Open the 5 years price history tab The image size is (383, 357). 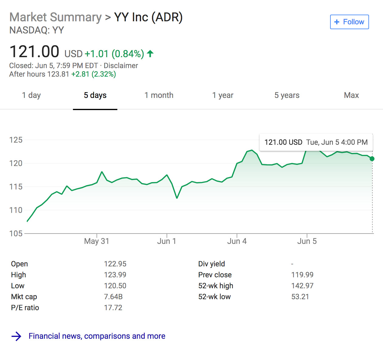(x=287, y=95)
